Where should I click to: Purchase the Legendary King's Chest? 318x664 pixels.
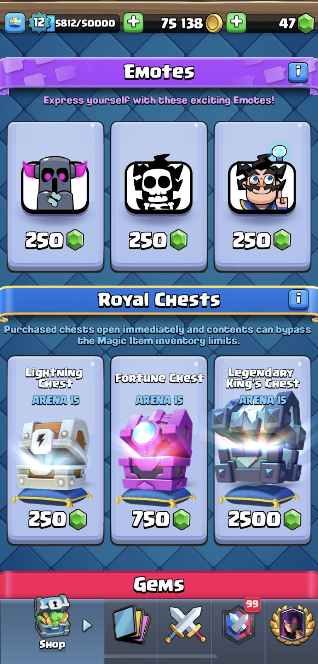pos(262,450)
